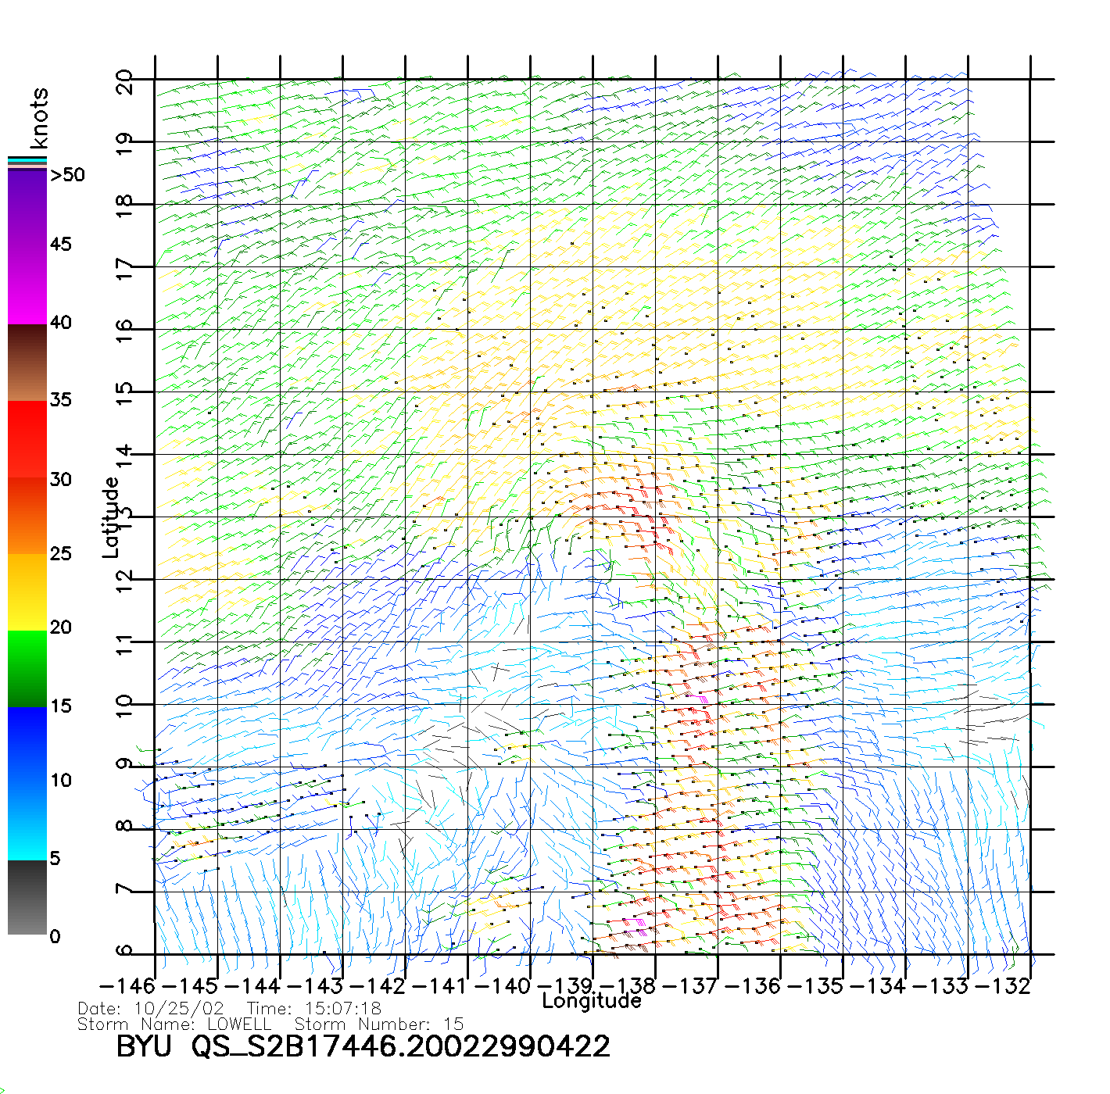This screenshot has height=1094, width=1110.
Task: Click the BYU QS_S2B17446.20022990422 title
Action: [363, 1046]
